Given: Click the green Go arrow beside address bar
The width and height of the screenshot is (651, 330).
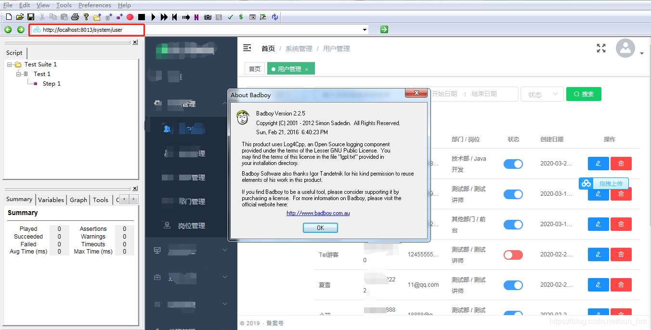Looking at the screenshot, I should (384, 29).
